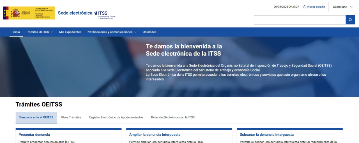Open the Presentar denuncia link
359x143 pixels.
34,135
